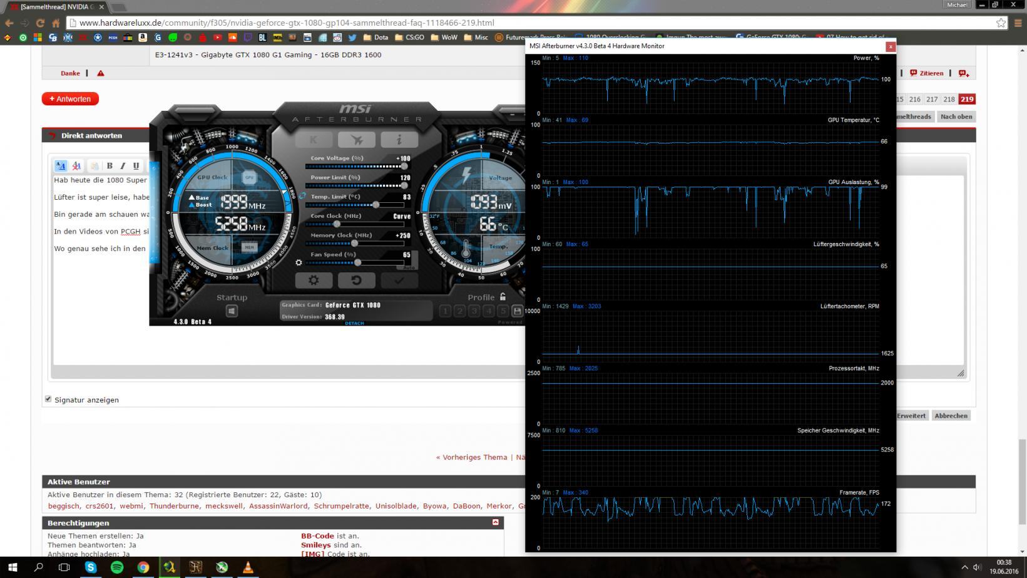Toggle the link icon beside Temp. Limit
This screenshot has height=578, width=1027.
(x=302, y=196)
